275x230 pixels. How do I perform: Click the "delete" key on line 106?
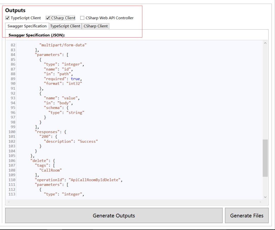pos(39,161)
